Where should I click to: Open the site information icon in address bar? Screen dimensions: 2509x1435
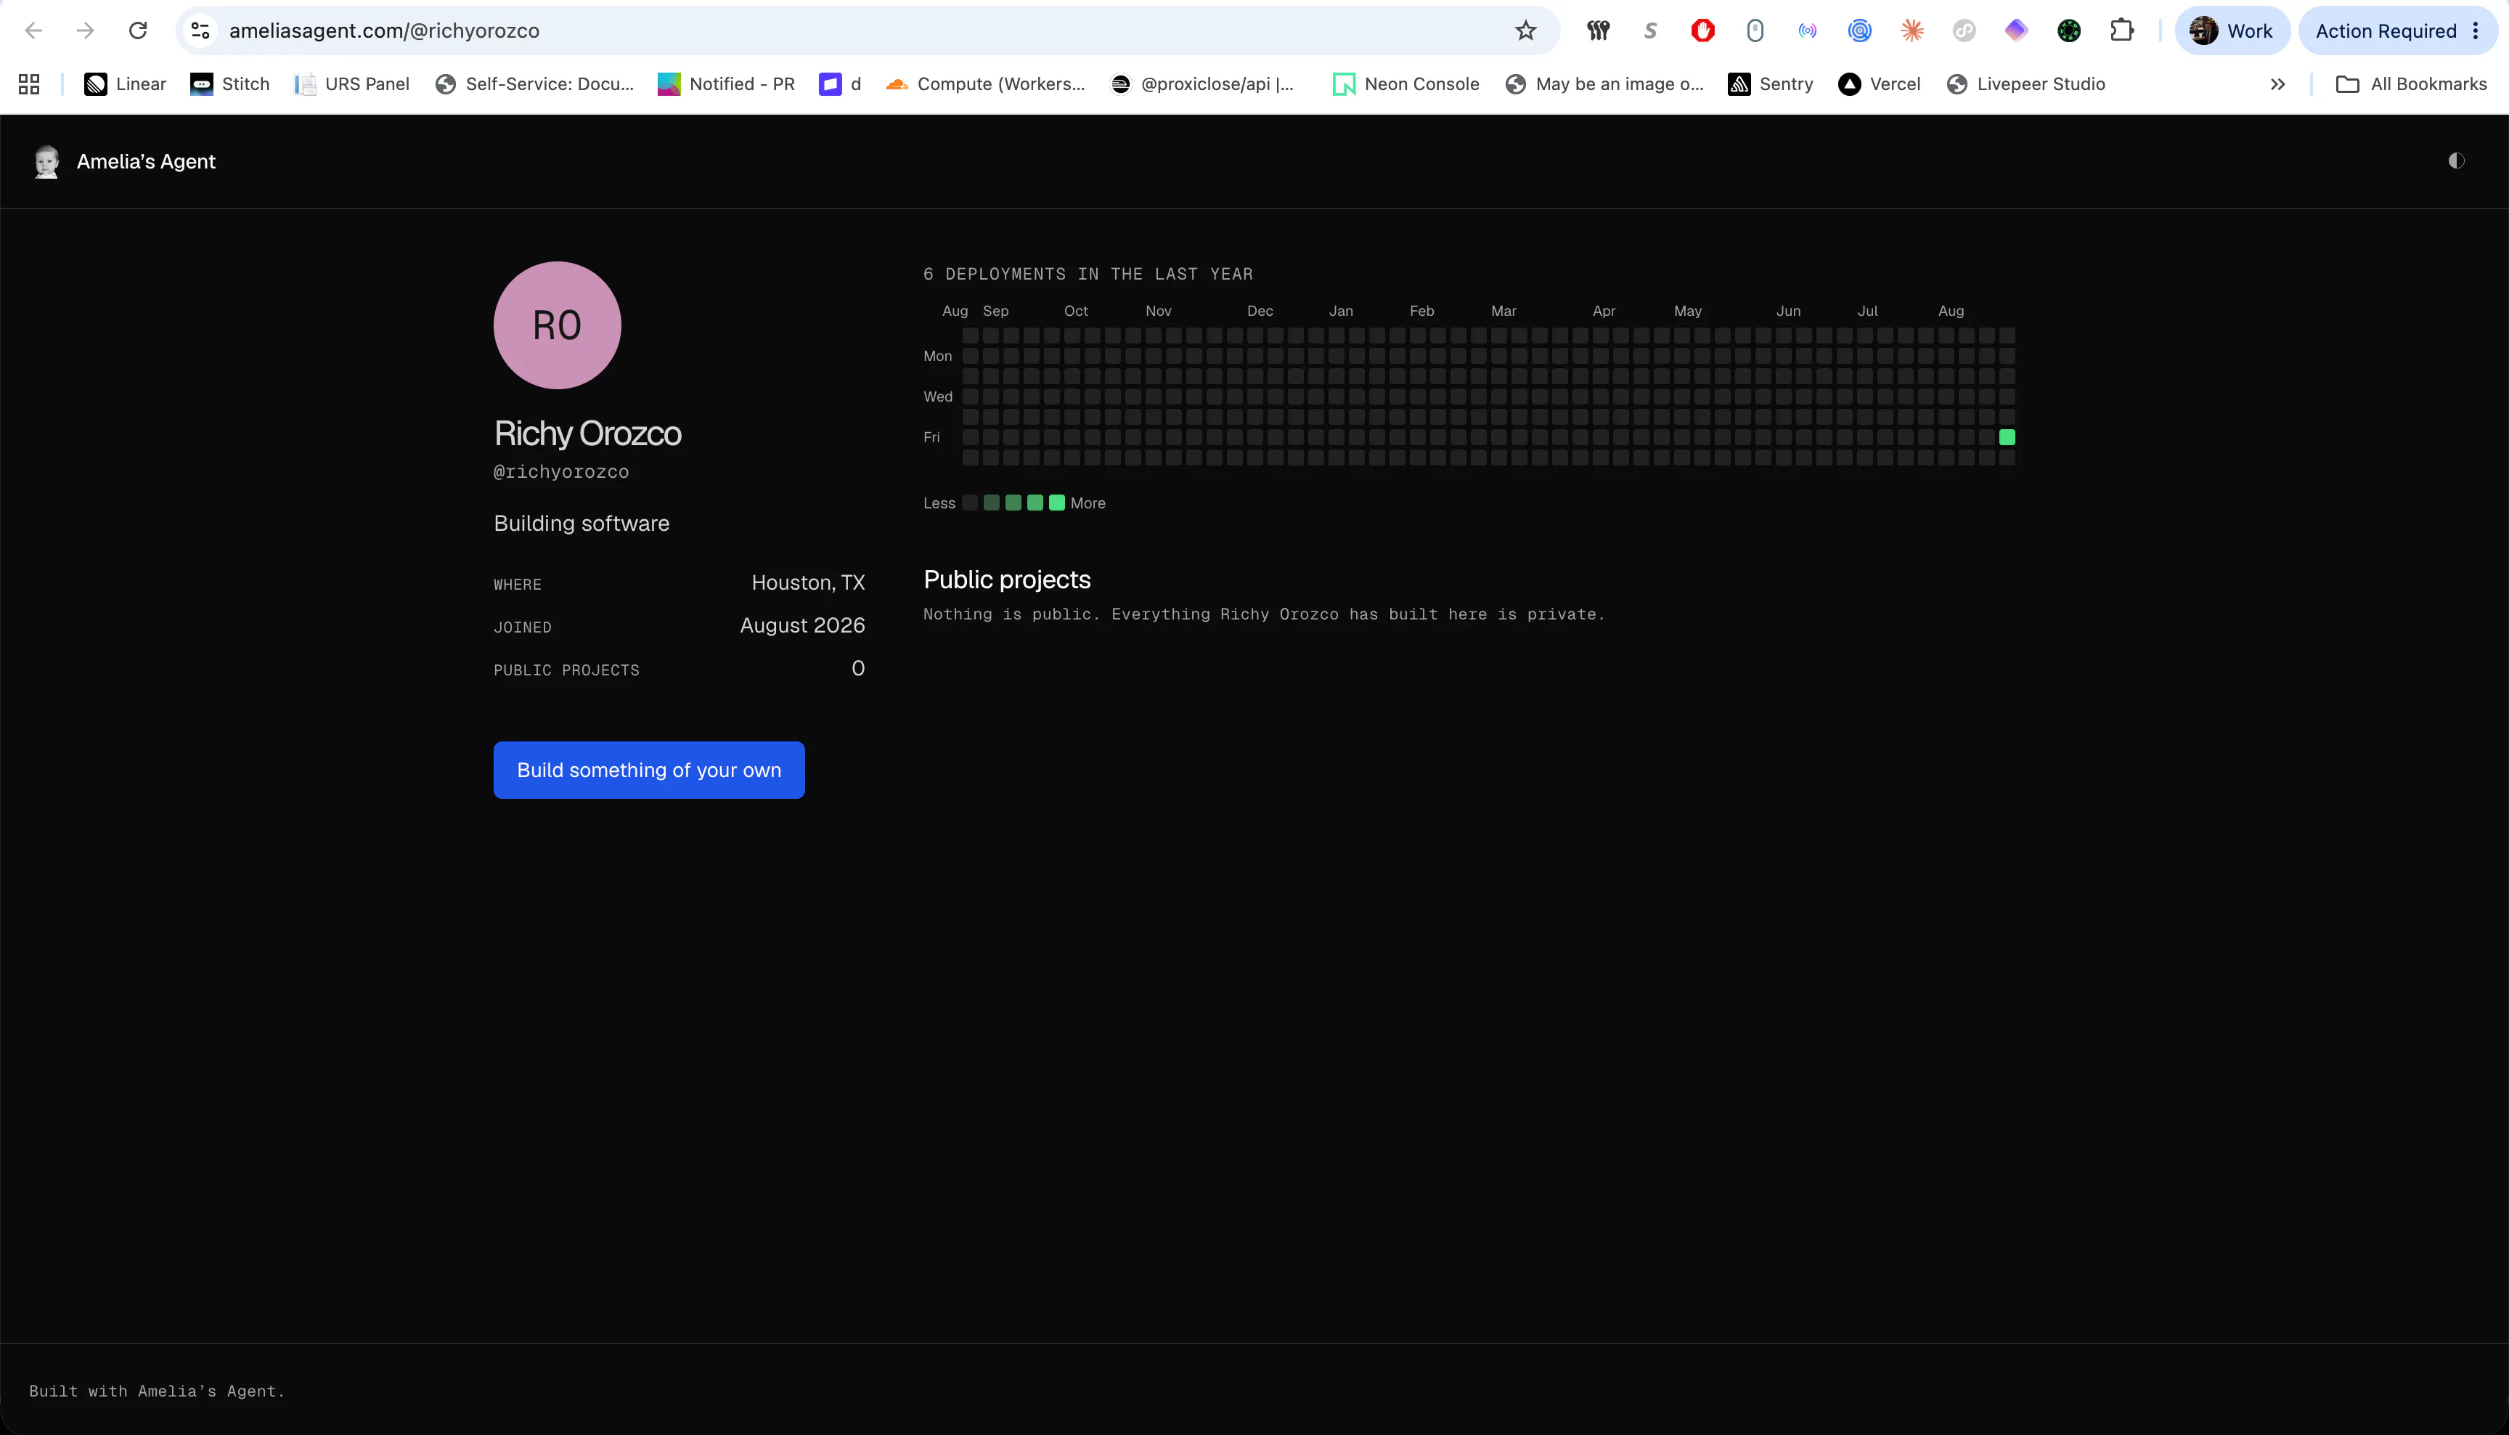pyautogui.click(x=200, y=31)
